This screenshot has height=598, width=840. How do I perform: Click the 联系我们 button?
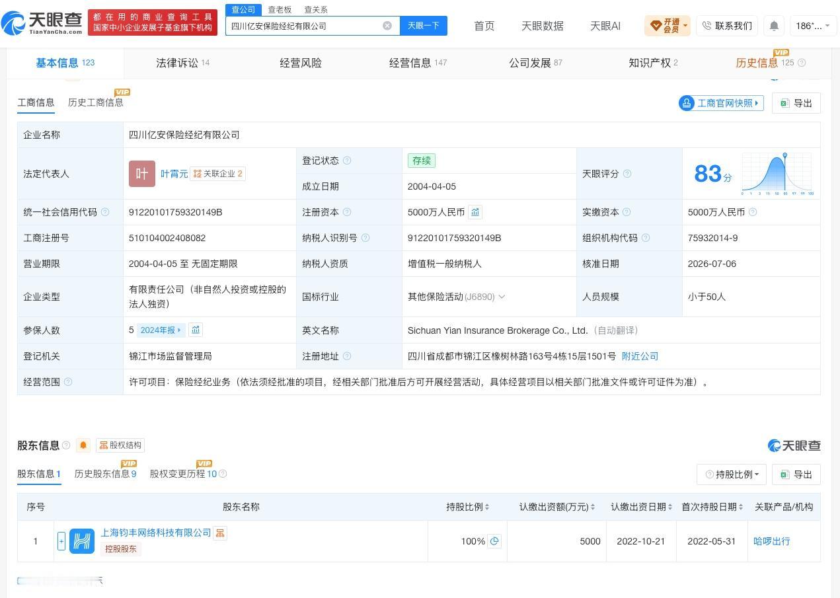coord(726,26)
